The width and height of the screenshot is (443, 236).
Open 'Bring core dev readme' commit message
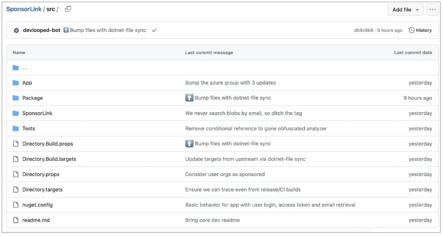click(x=212, y=220)
